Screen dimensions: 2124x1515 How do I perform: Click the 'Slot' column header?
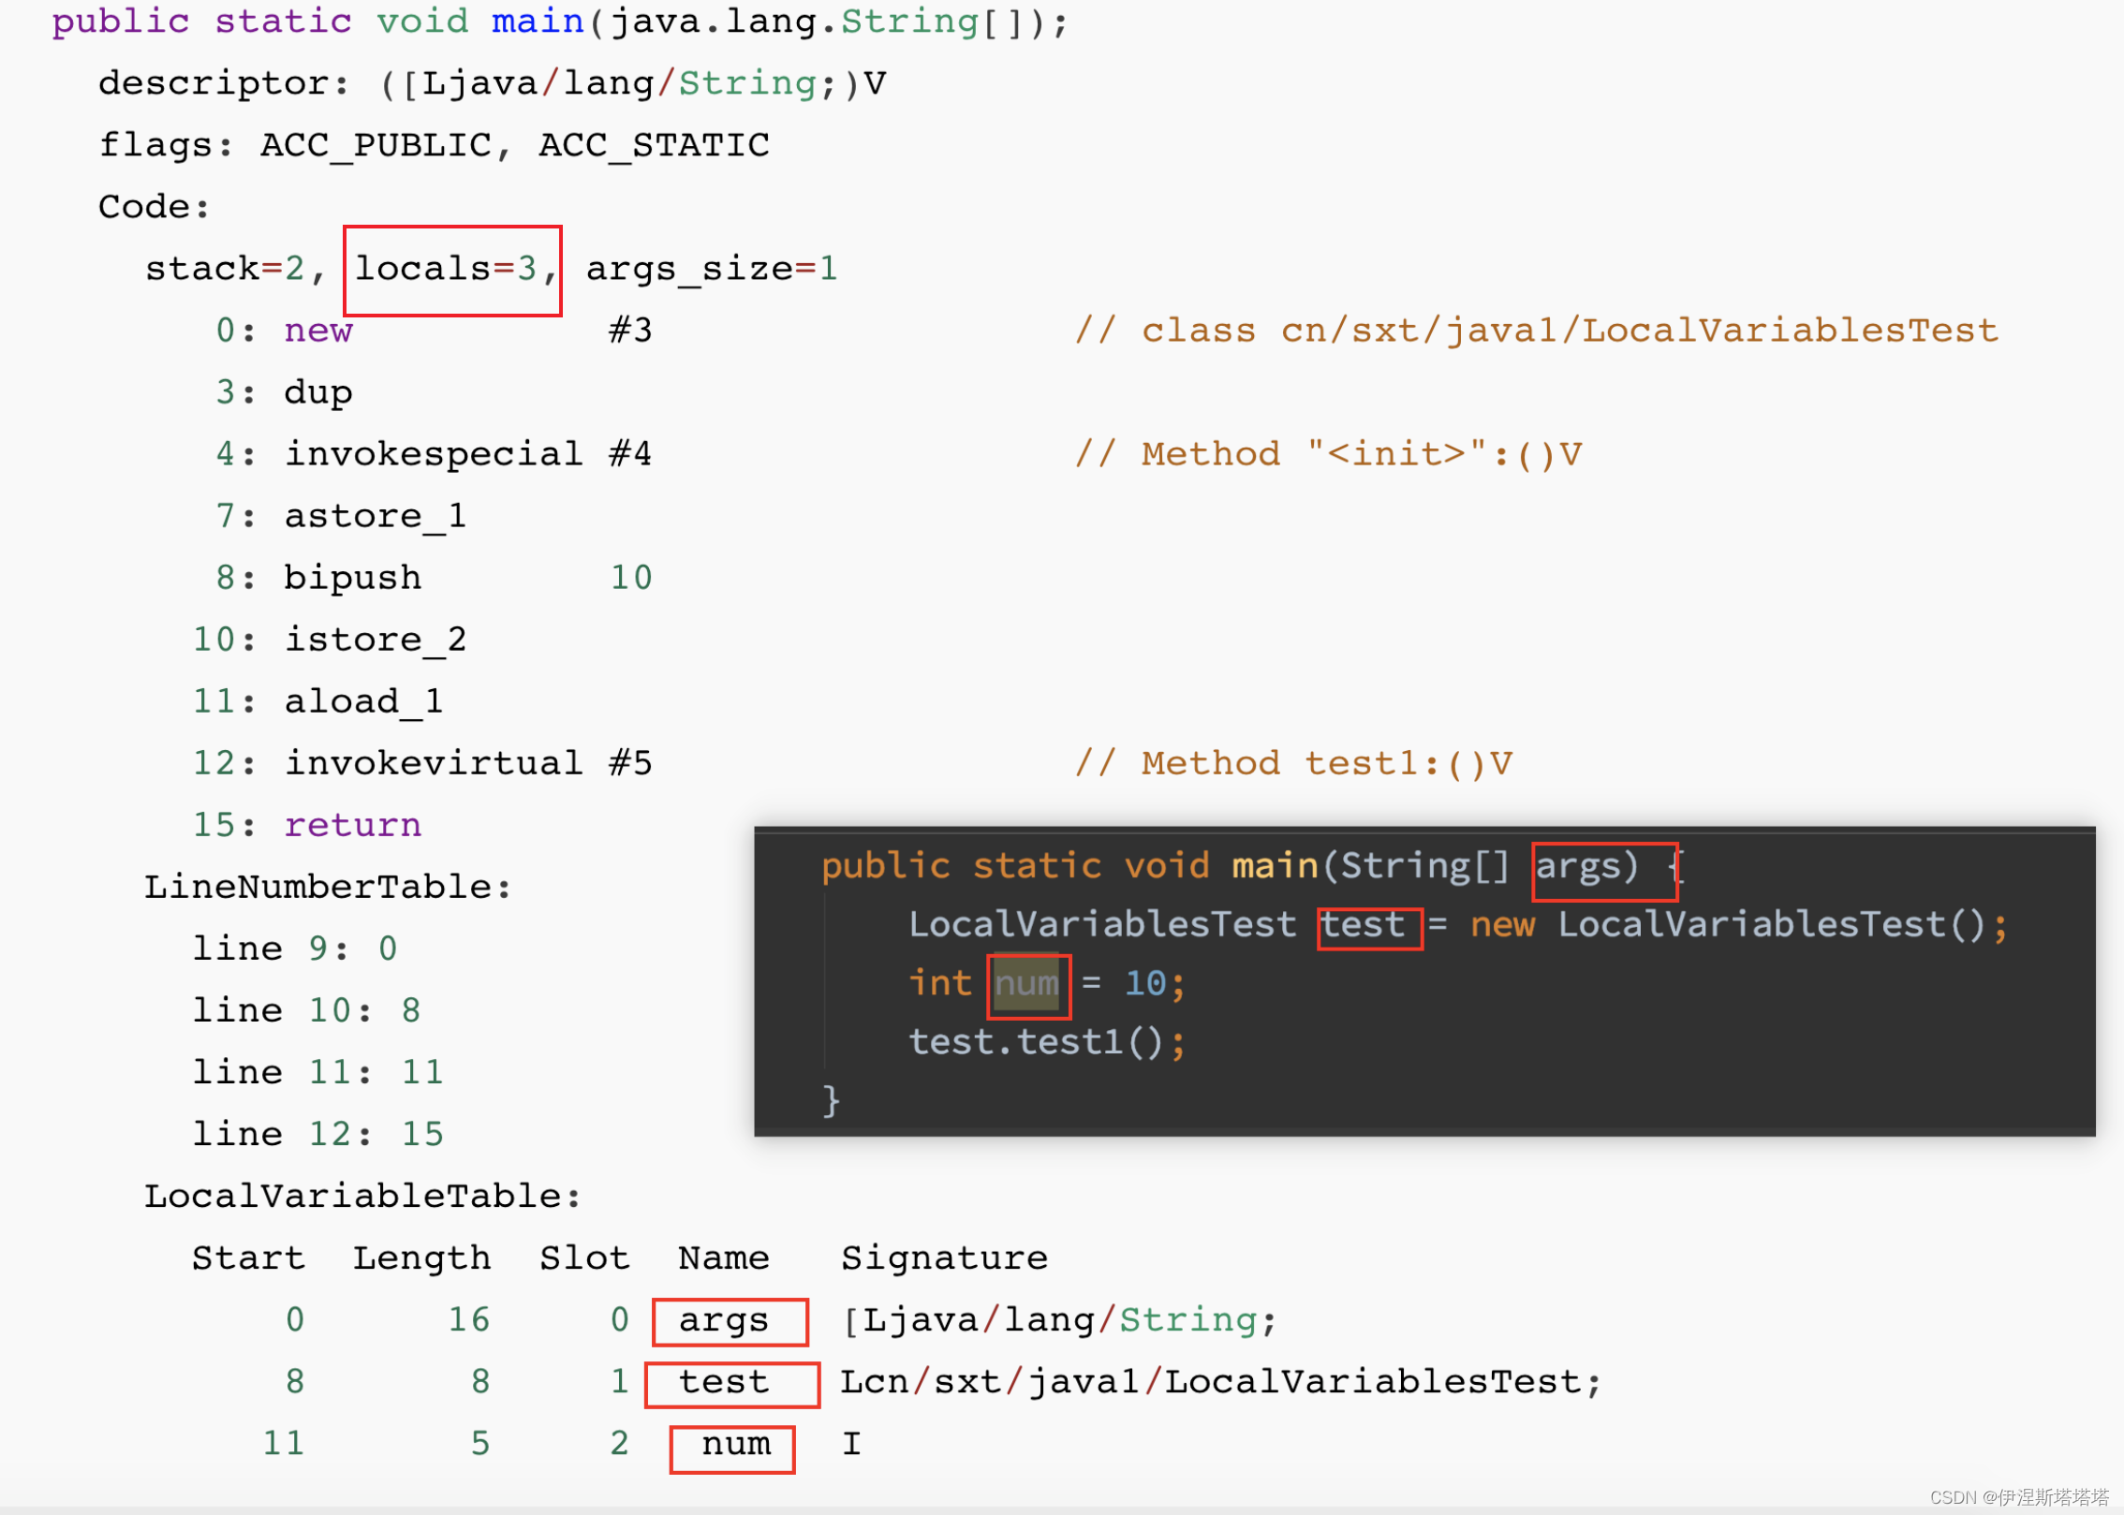point(584,1258)
